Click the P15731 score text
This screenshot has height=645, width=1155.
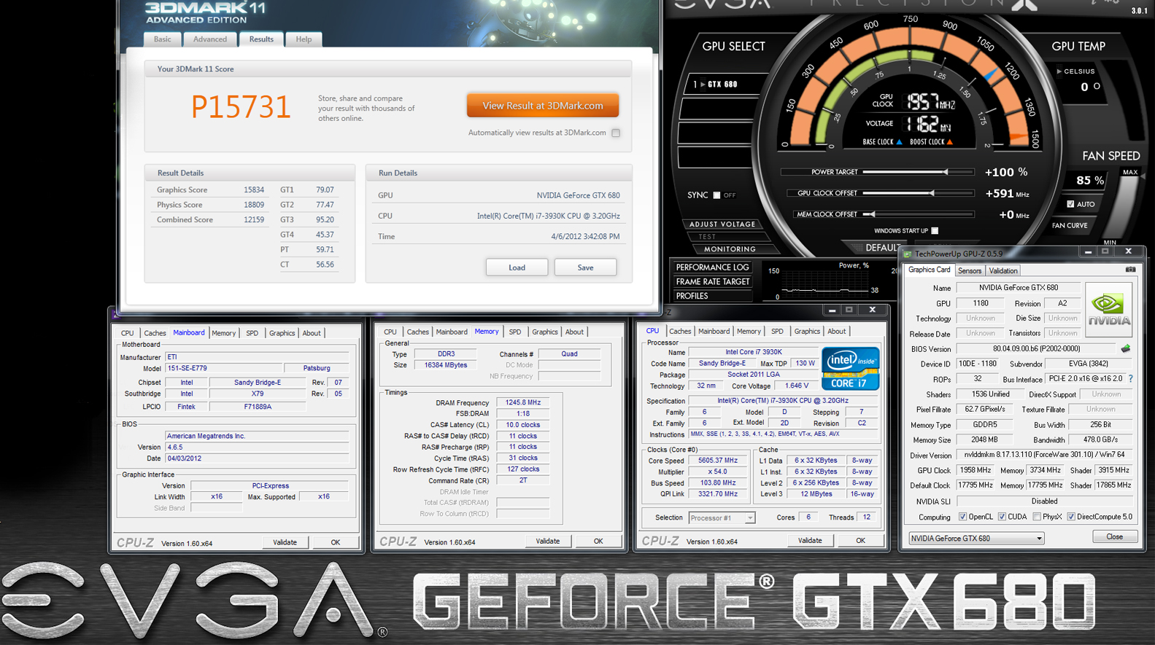coord(241,107)
